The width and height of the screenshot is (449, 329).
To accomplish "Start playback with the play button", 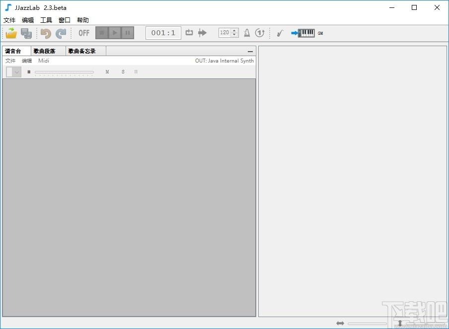I will pos(115,33).
